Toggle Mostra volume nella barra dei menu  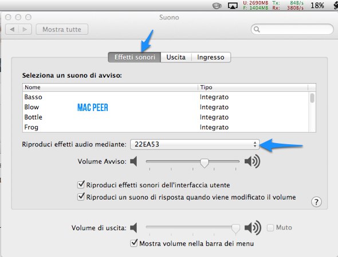click(x=134, y=243)
